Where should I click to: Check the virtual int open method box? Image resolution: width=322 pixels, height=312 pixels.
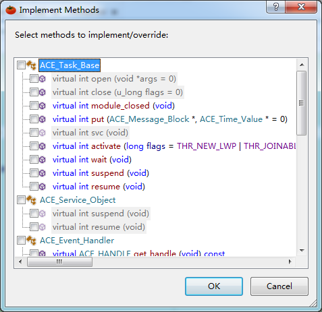34,79
